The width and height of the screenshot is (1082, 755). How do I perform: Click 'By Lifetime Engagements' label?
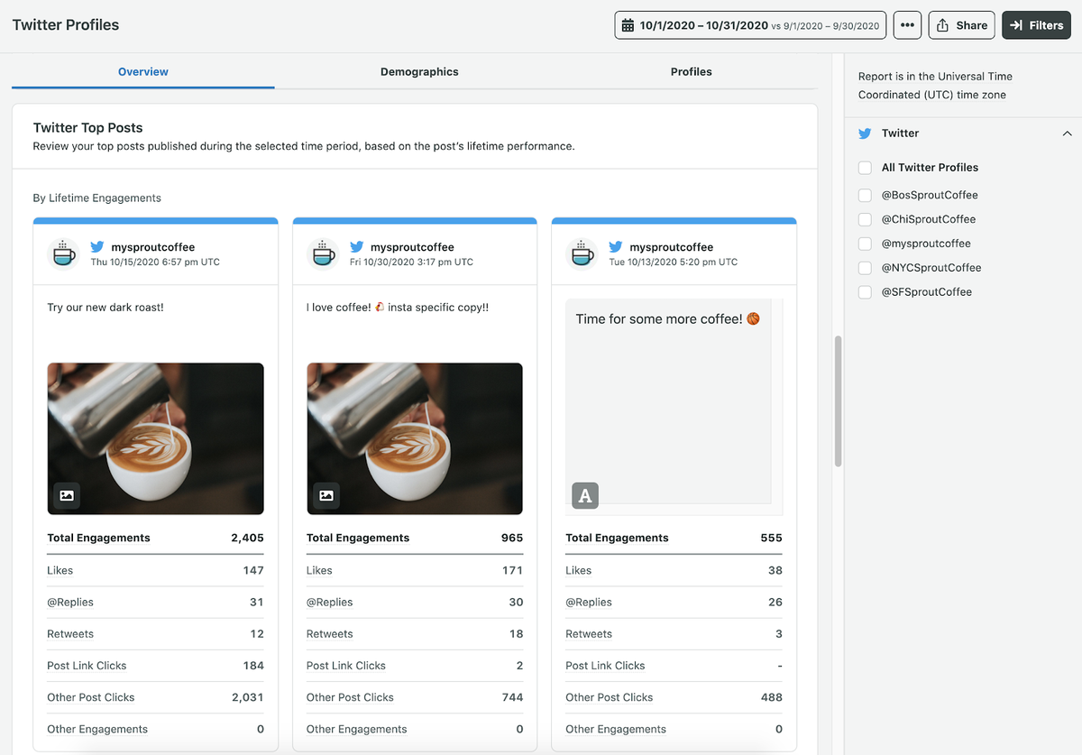[97, 198]
